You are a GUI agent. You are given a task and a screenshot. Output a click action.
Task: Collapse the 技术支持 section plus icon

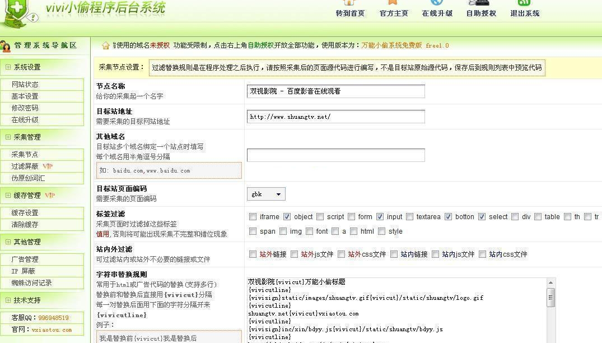tap(8, 300)
